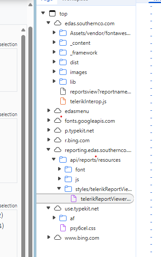Click the orange telerikInterop.js file icon
The height and width of the screenshot is (257, 161).
point(63,101)
